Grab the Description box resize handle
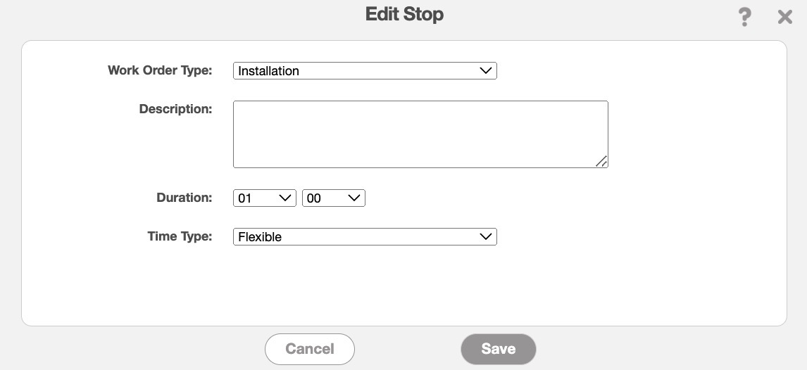 (601, 162)
